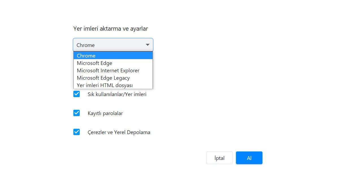Viewport: 339px width, 190px height.
Task: Click the Çerezler ve Yerel Depolama label
Action: 119,132
